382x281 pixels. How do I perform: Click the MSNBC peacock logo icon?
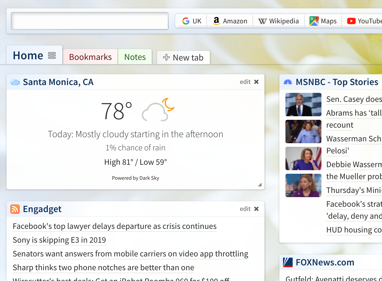pyautogui.click(x=288, y=82)
